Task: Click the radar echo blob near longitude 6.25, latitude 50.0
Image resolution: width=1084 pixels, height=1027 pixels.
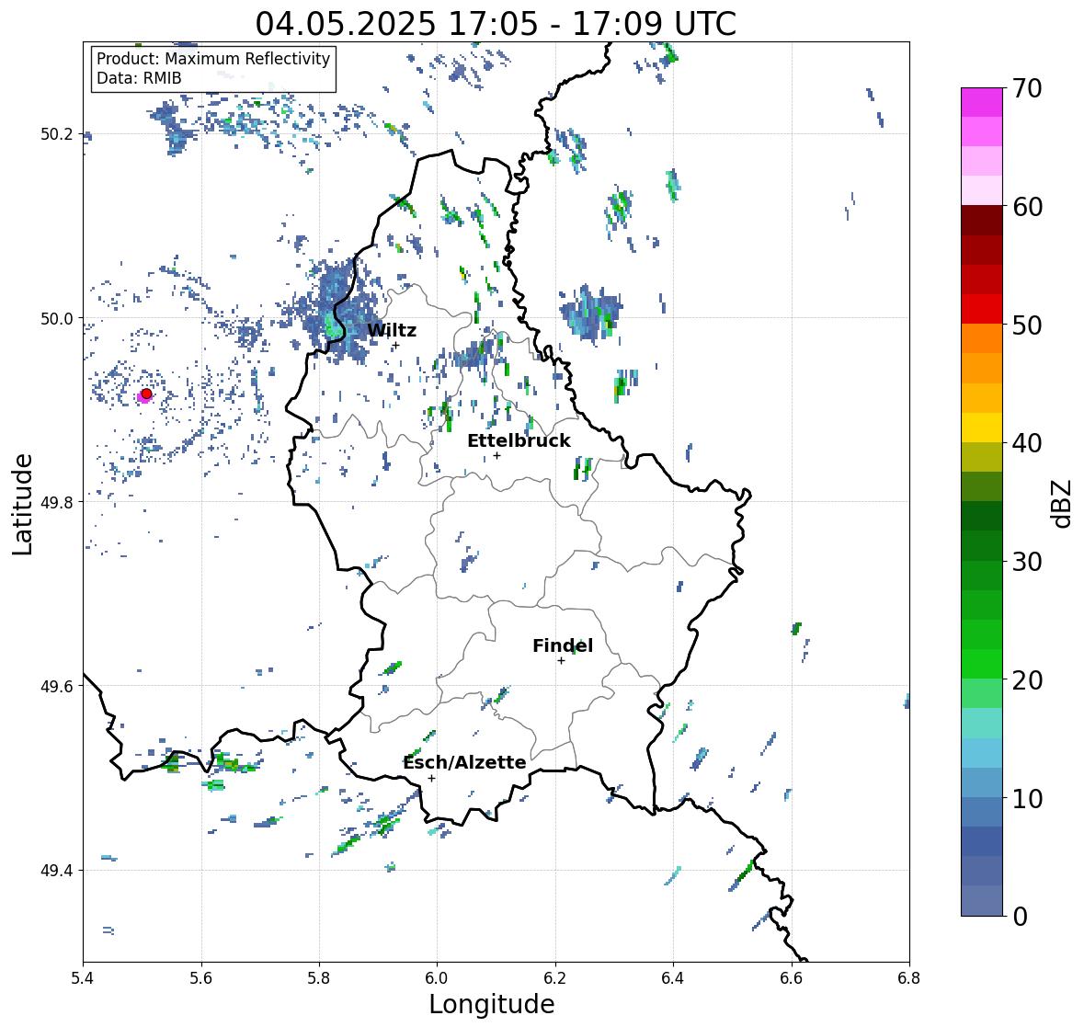Action: tap(589, 314)
